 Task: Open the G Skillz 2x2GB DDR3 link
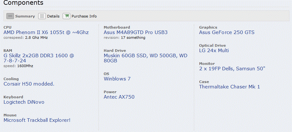39,58
